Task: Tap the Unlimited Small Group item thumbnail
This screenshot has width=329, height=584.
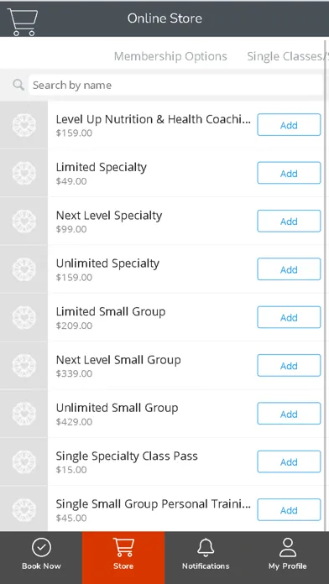Action: 23,414
